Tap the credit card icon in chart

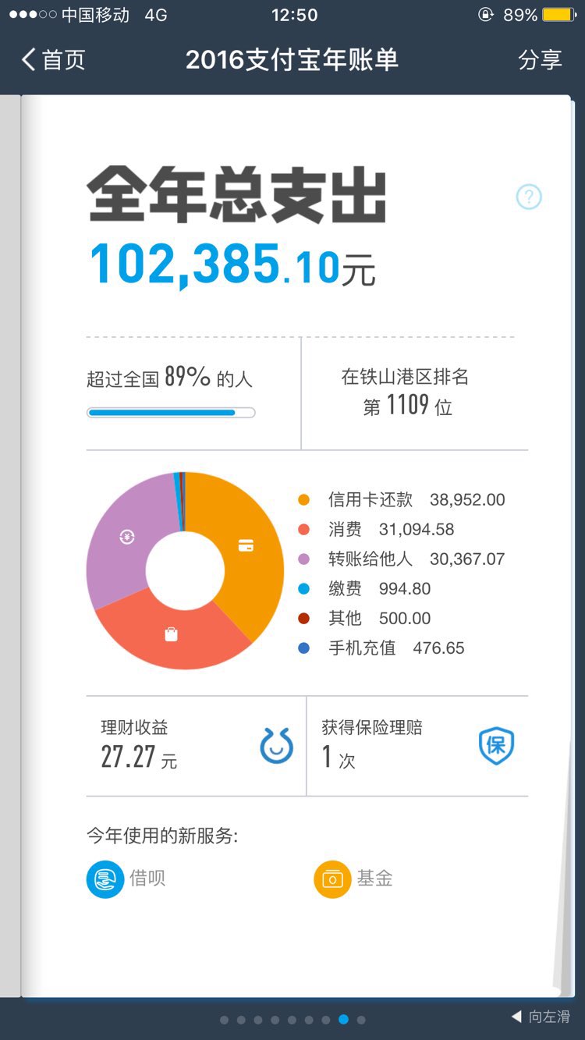pos(246,545)
